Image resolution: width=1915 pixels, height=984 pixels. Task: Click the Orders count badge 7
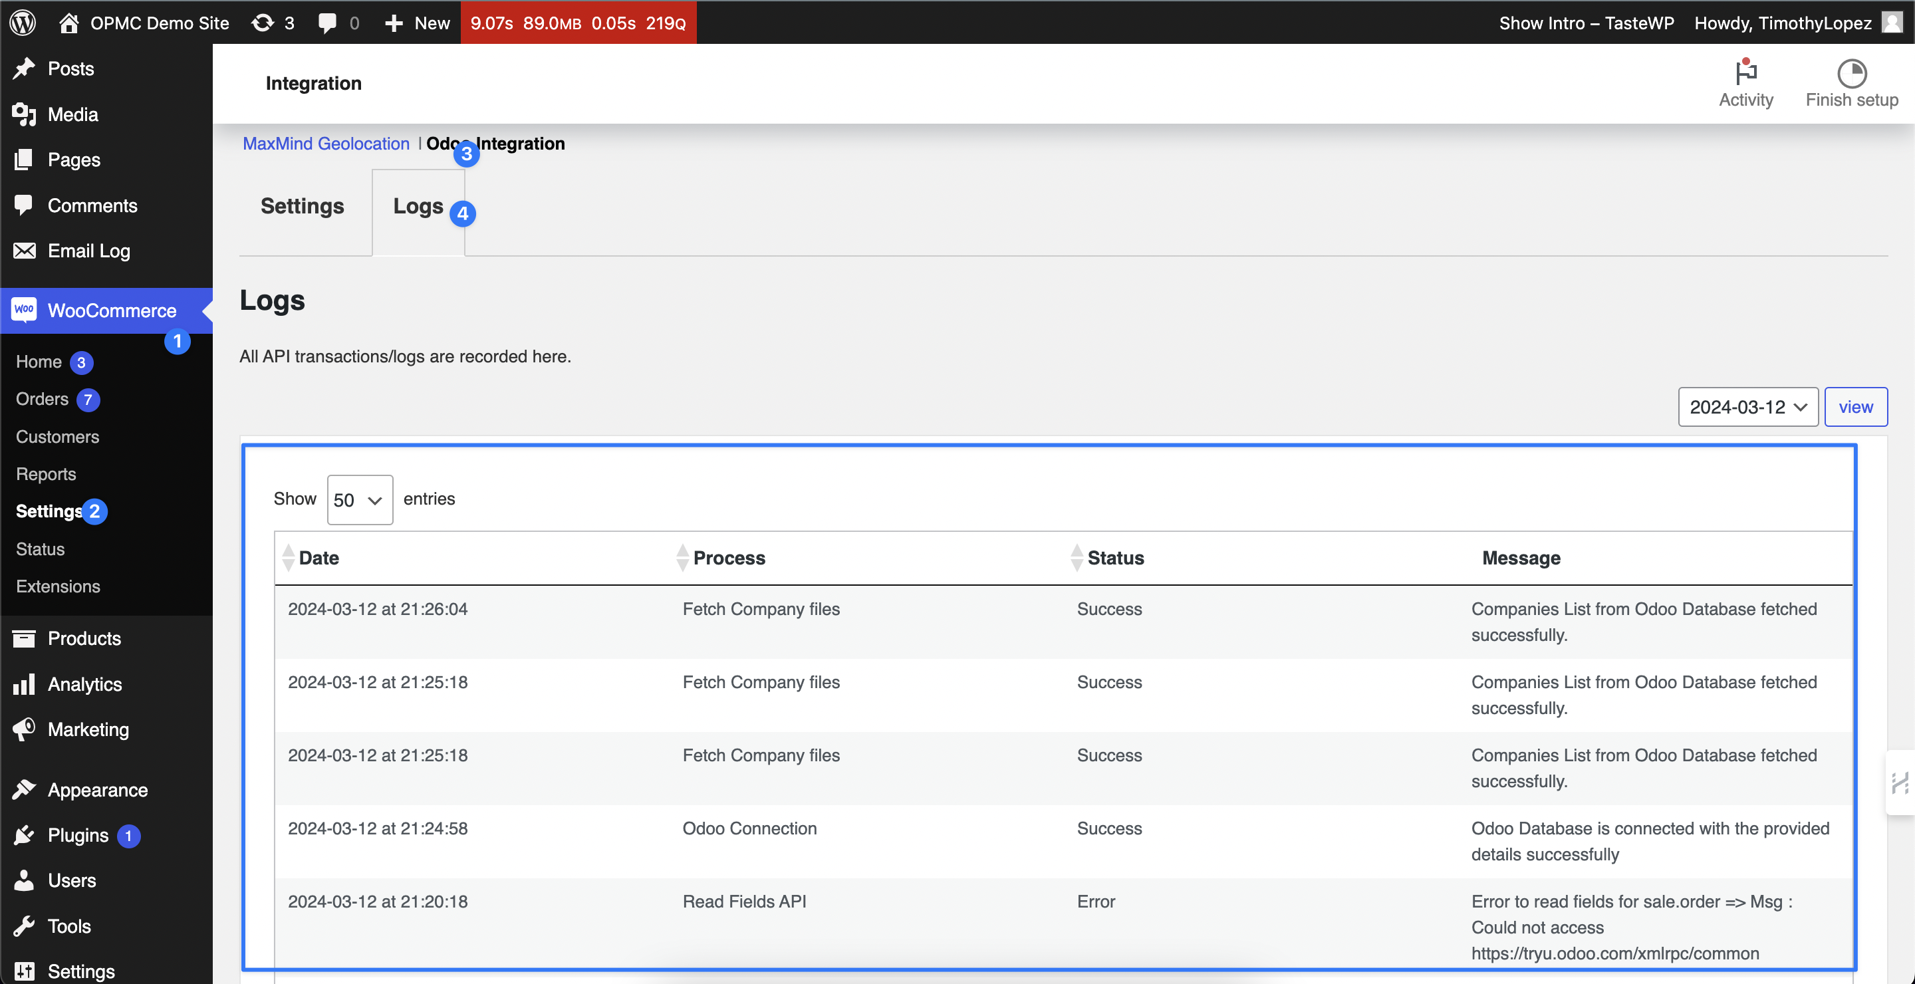coord(88,399)
